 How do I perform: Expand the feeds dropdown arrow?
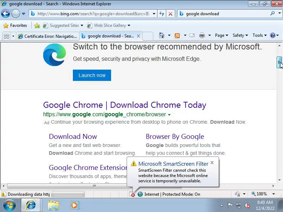tap(185, 35)
